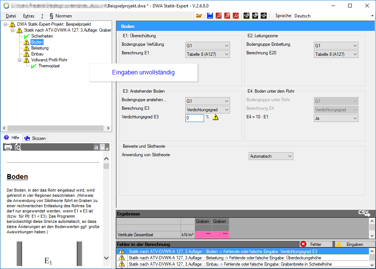Select Belastung in the project tree

(40, 48)
